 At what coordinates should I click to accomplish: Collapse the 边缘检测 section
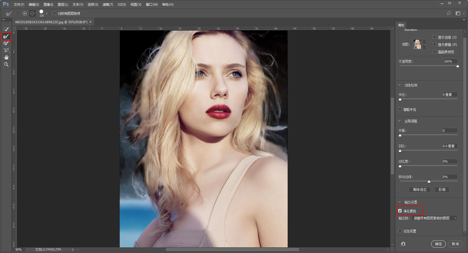coord(399,85)
